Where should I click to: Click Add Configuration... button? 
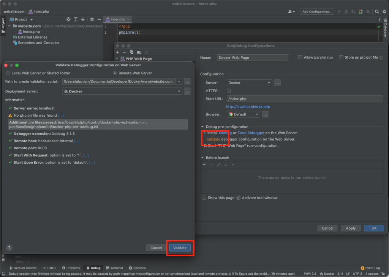point(317,12)
